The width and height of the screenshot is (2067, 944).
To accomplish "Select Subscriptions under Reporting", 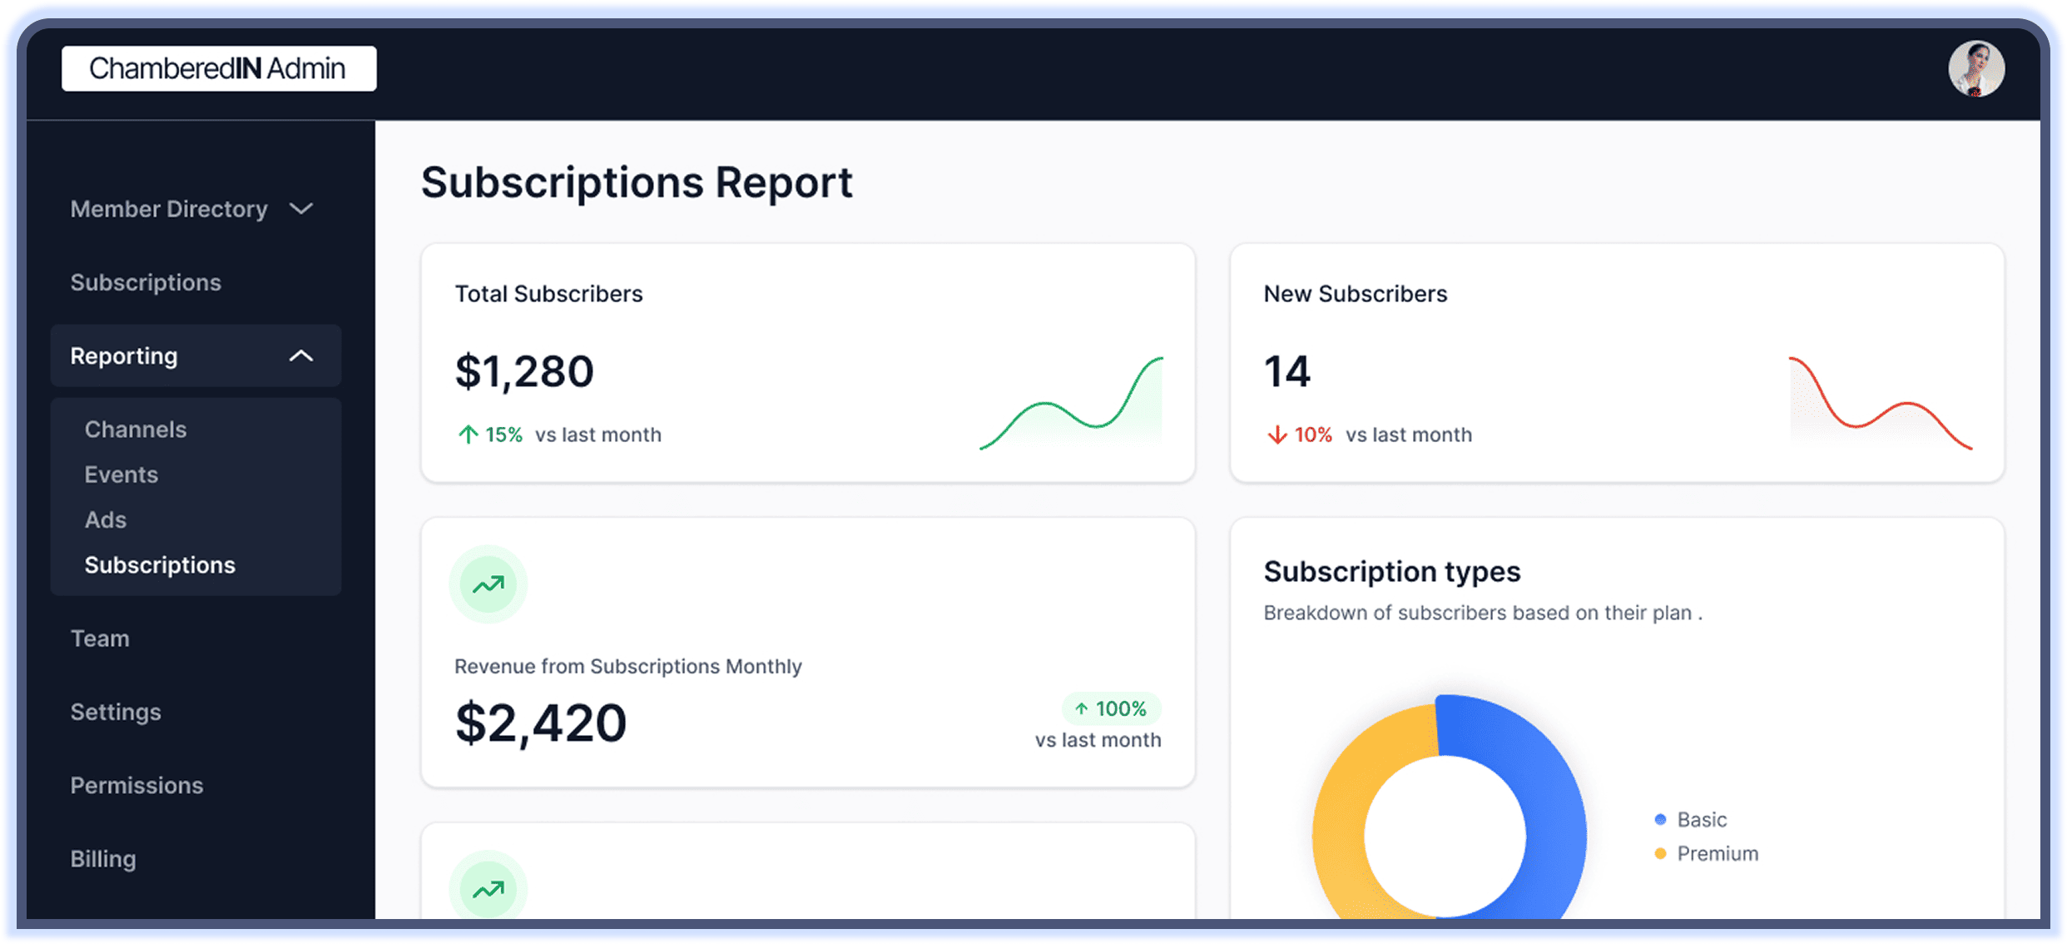I will 159,564.
